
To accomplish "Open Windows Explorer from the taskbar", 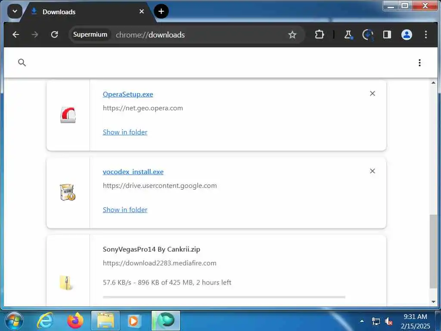I will (x=106, y=321).
